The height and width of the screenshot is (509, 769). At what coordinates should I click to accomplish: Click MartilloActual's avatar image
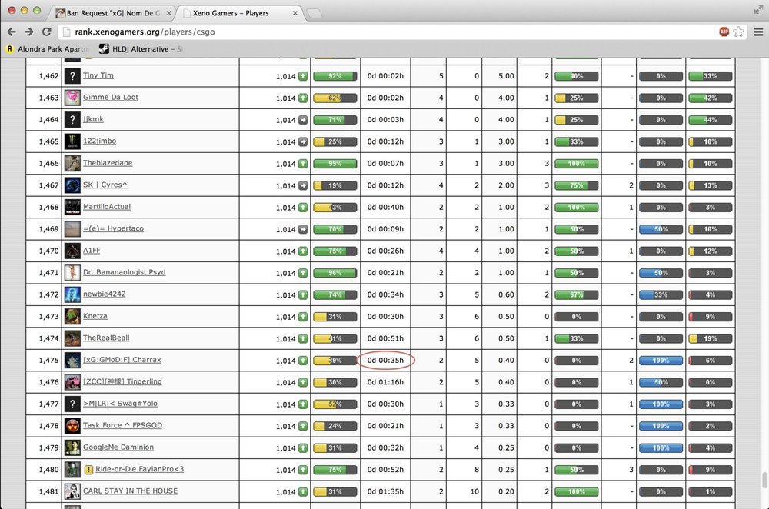pos(72,207)
